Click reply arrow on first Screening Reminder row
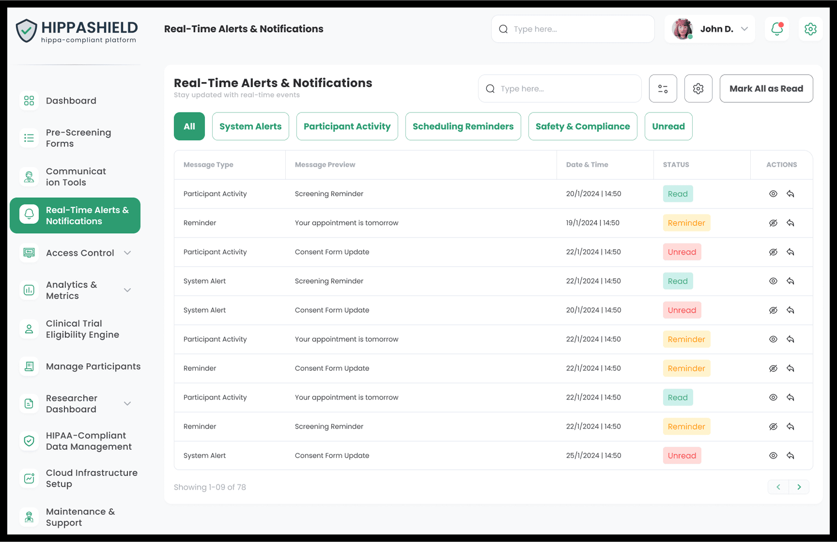 790,194
